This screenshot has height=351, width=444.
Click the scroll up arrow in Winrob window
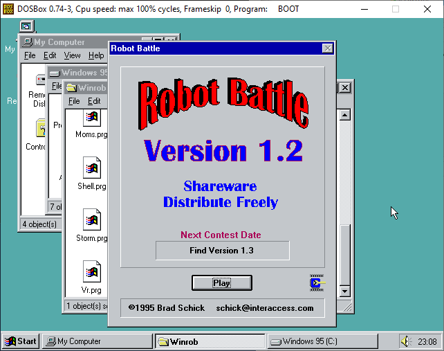345,115
